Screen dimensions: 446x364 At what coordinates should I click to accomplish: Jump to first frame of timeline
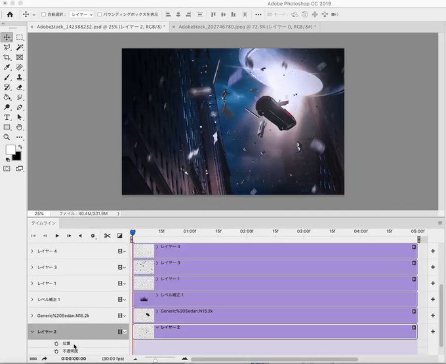click(x=33, y=236)
